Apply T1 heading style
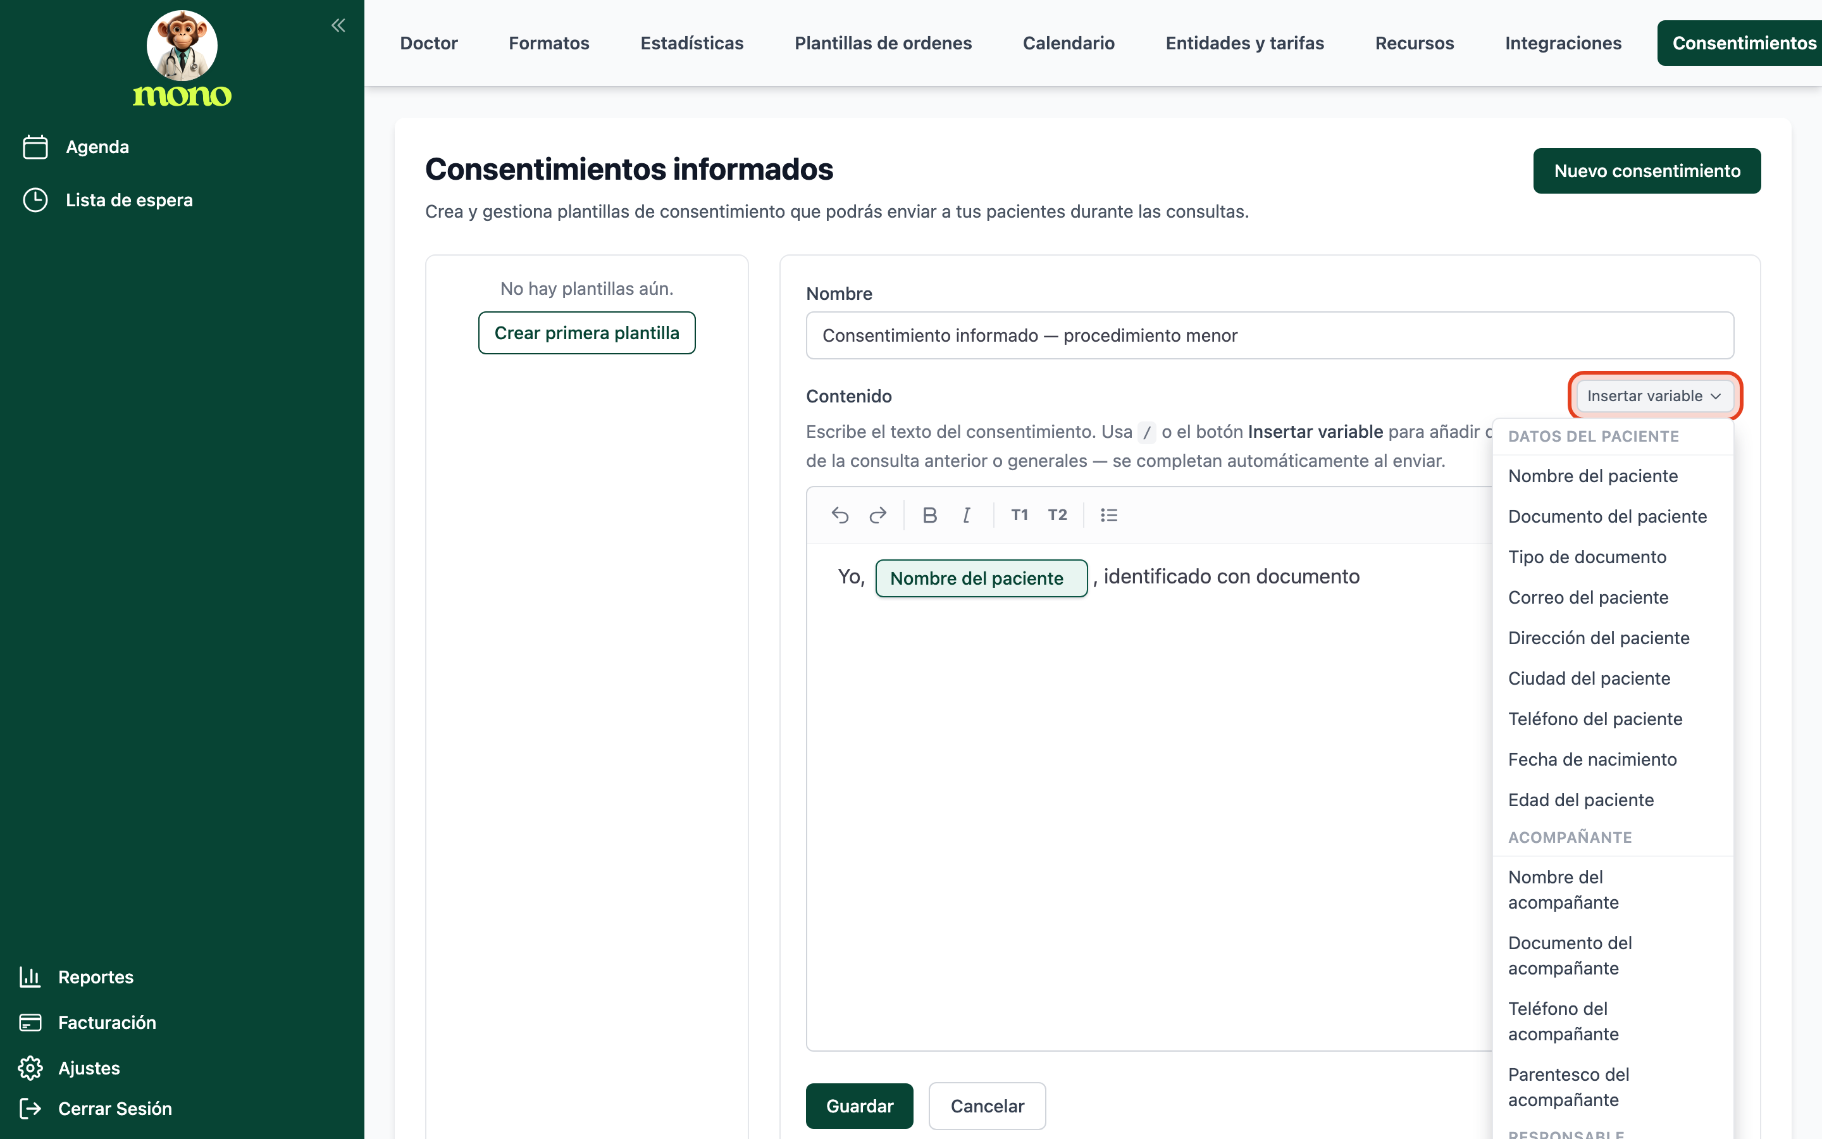 1019,515
